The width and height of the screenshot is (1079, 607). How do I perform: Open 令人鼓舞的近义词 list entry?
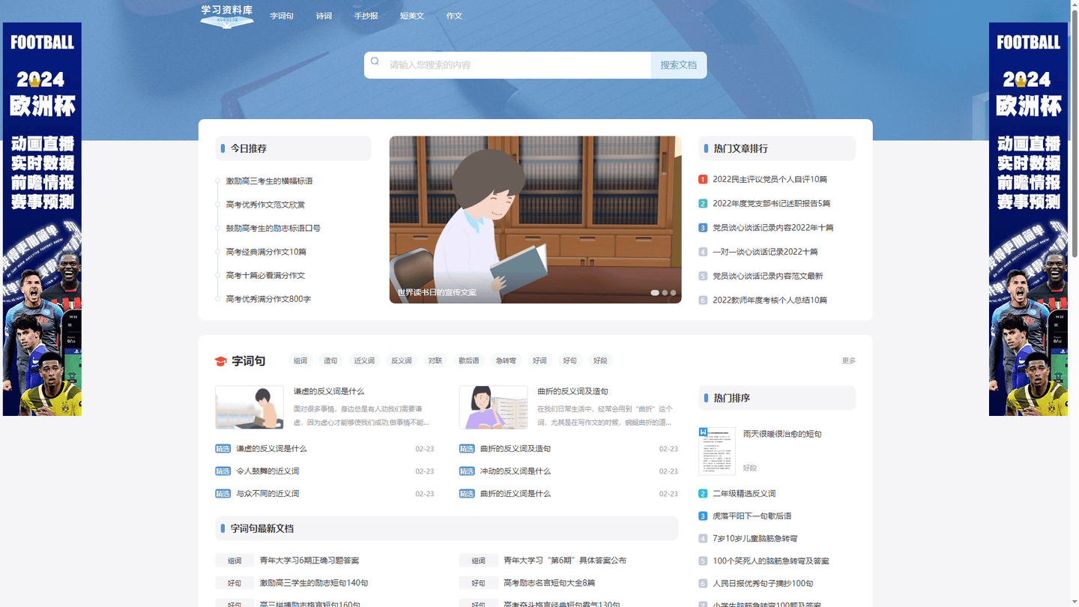(x=268, y=471)
